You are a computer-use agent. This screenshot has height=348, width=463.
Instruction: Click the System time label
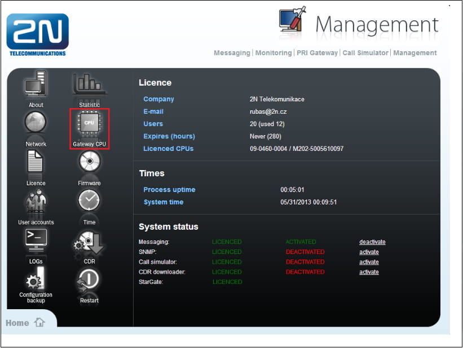[164, 202]
